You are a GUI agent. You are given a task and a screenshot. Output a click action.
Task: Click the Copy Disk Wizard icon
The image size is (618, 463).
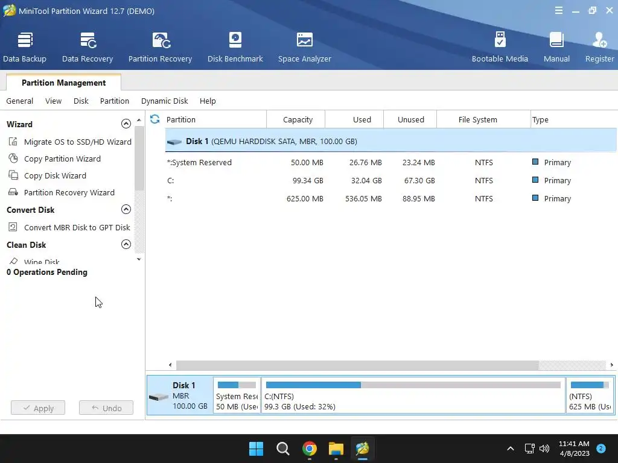pyautogui.click(x=13, y=175)
